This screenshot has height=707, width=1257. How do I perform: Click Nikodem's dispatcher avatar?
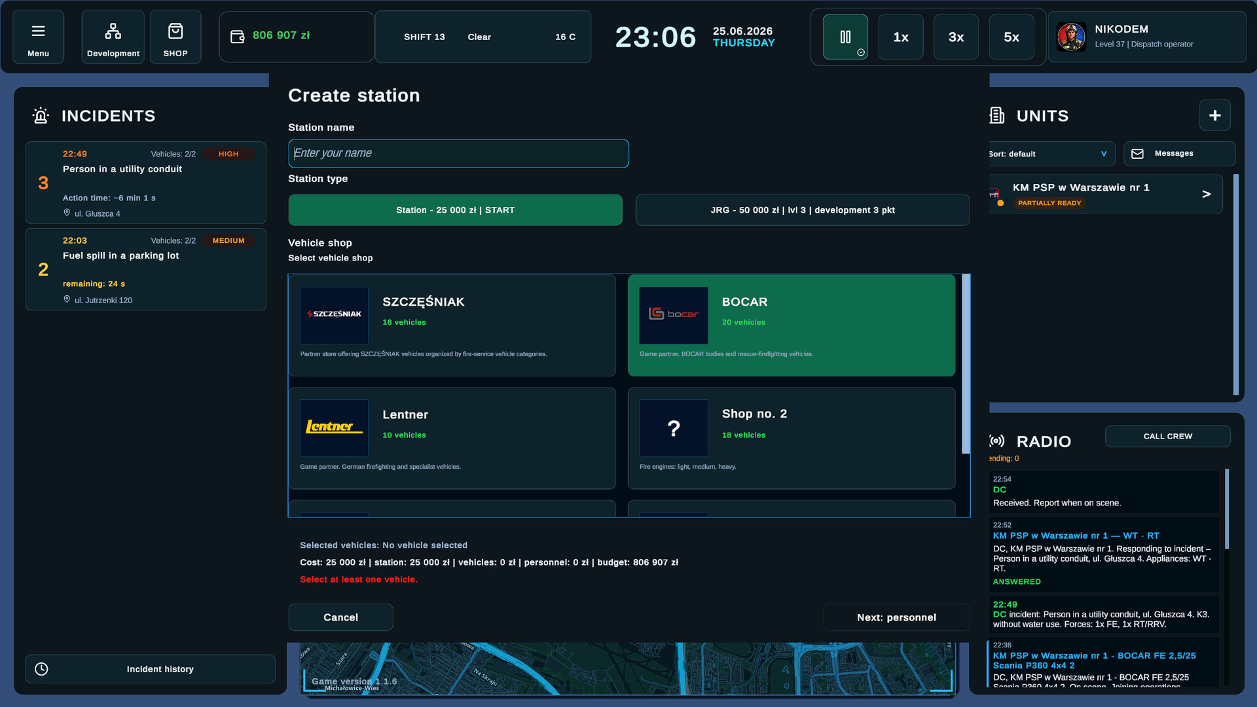tap(1071, 37)
